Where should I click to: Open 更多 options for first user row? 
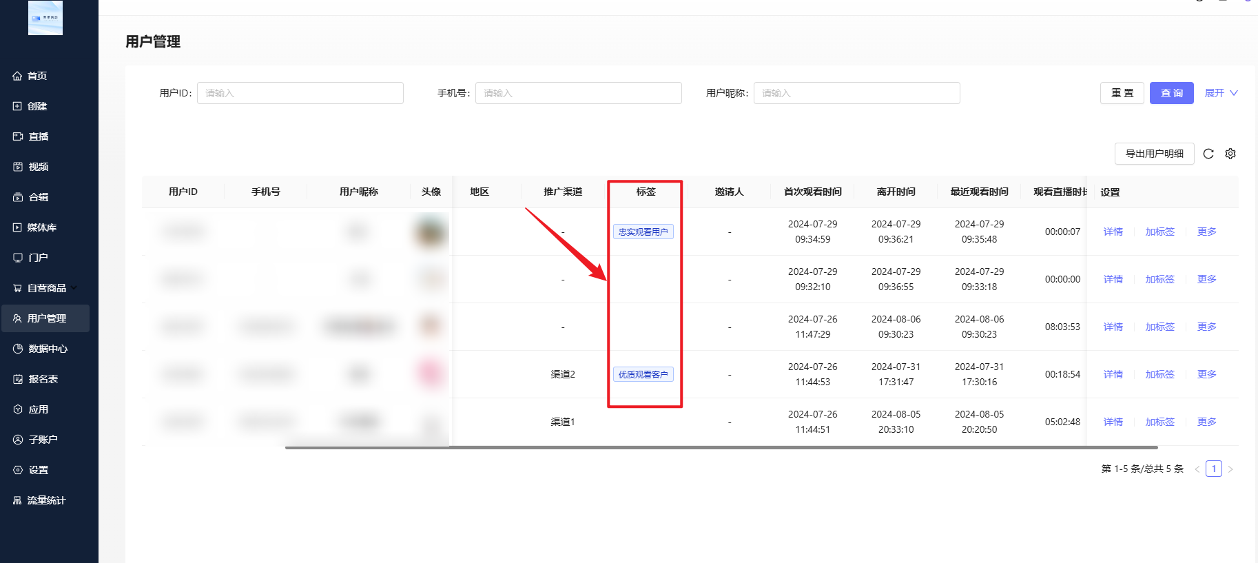click(1206, 232)
